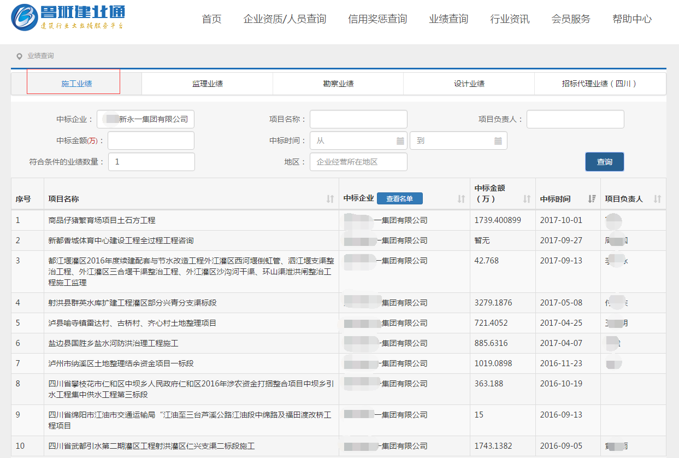Focus the 项目名称 input field
679x458 pixels.
coord(358,119)
